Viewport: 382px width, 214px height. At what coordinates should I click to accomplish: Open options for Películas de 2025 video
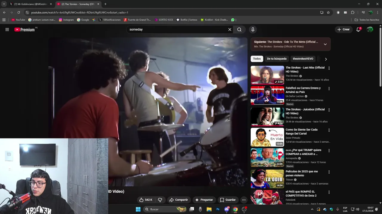(x=329, y=172)
